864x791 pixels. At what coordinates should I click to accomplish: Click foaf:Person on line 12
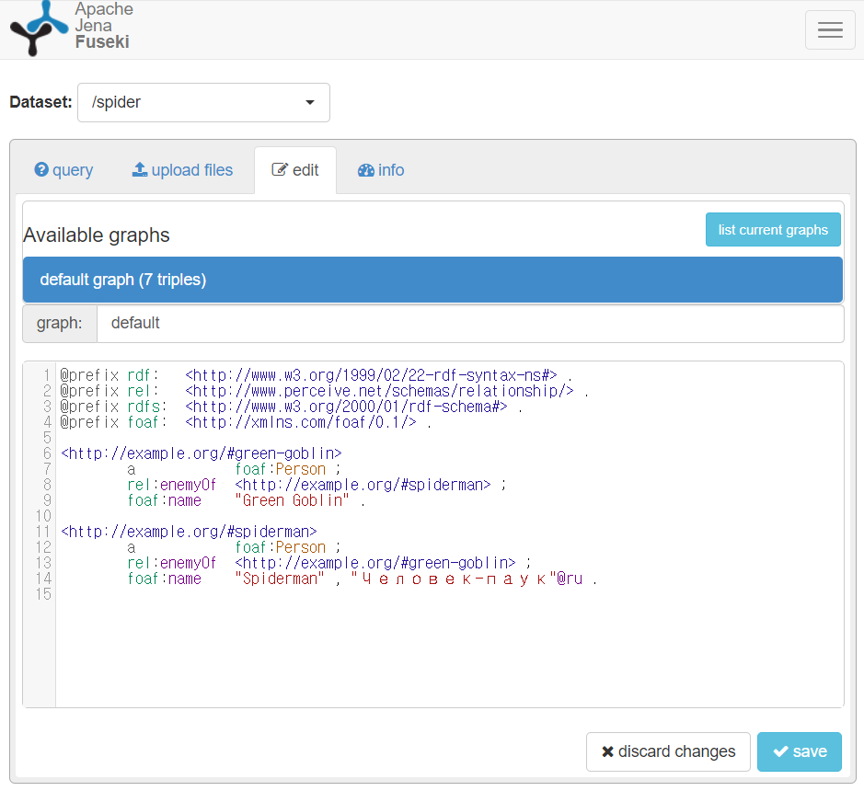pos(281,547)
